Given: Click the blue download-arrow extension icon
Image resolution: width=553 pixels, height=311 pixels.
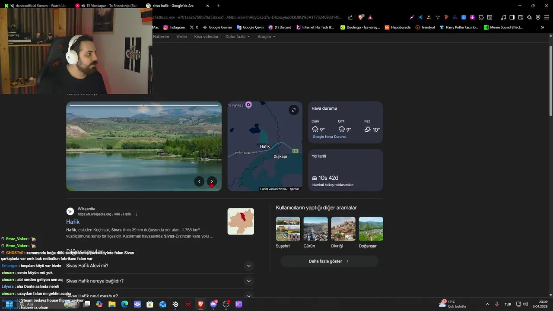Looking at the screenshot, I should point(464,17).
